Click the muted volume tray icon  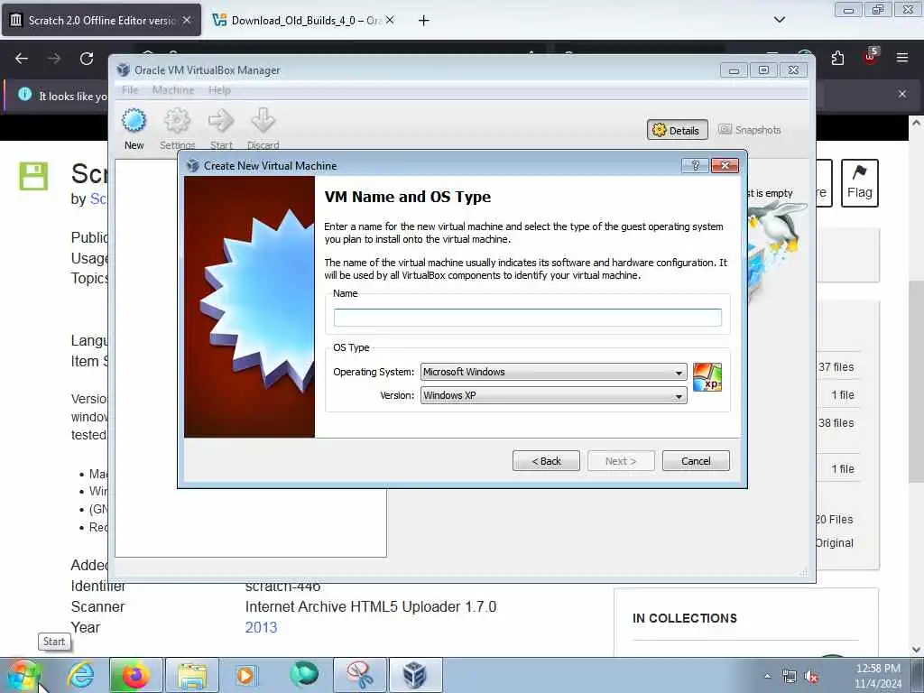811,677
